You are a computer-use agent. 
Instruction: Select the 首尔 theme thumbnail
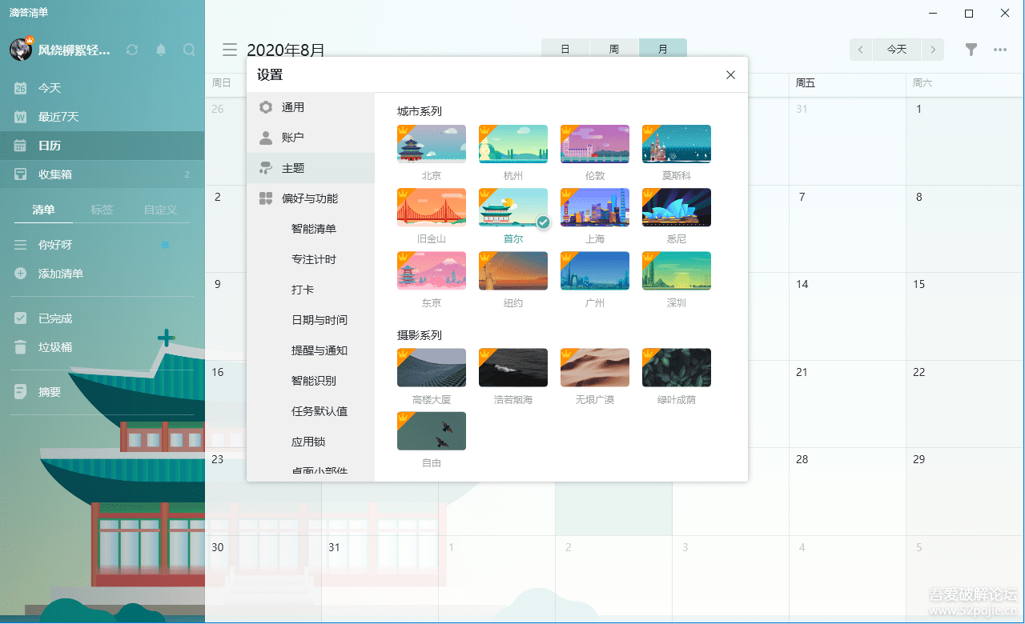[x=513, y=207]
